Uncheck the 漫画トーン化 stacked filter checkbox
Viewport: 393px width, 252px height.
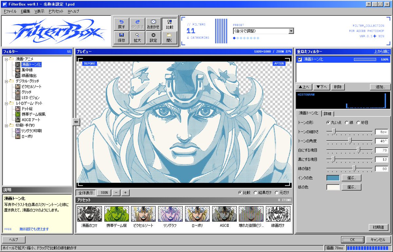point(300,60)
